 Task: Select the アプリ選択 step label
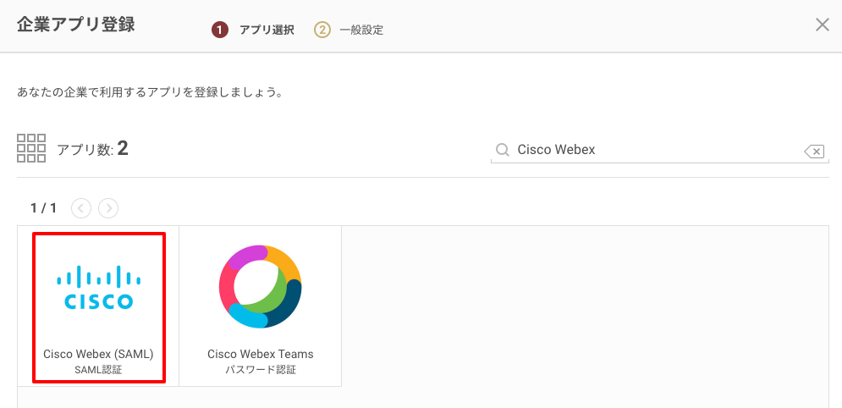pyautogui.click(x=267, y=30)
